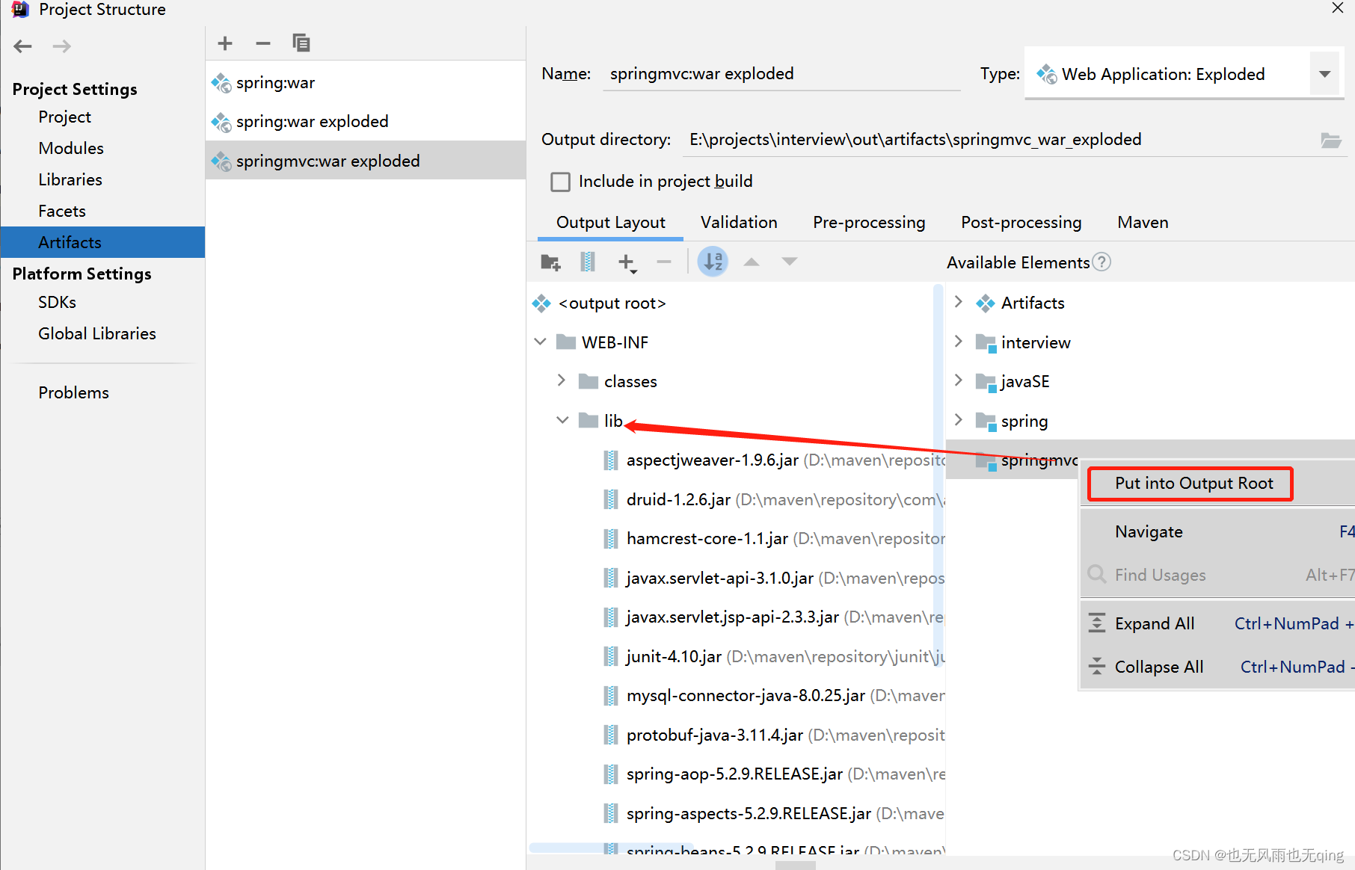Click the IntelliJ Project Structure window icon
This screenshot has width=1355, height=870.
(20, 9)
